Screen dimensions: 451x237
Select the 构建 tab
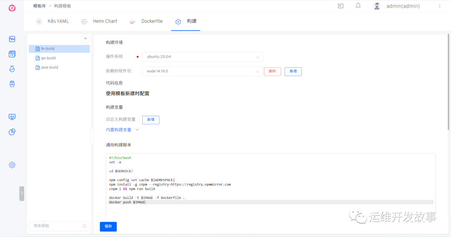[186, 21]
